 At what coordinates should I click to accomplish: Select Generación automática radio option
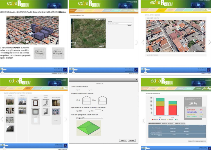(153, 18)
